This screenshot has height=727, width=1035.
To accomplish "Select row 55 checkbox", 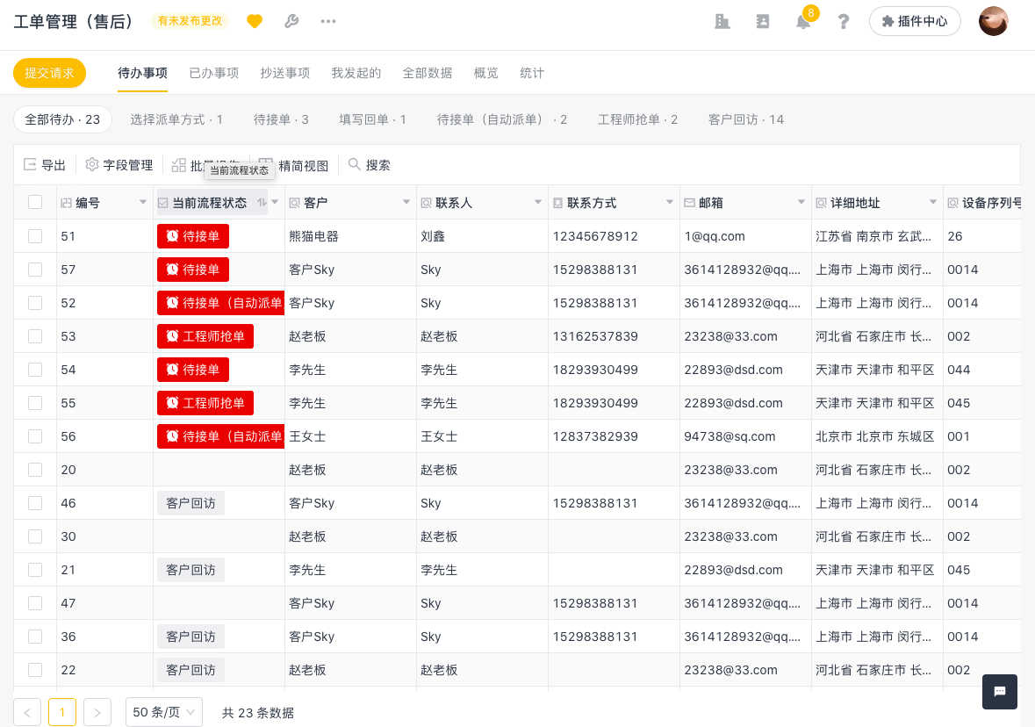I will tap(35, 403).
